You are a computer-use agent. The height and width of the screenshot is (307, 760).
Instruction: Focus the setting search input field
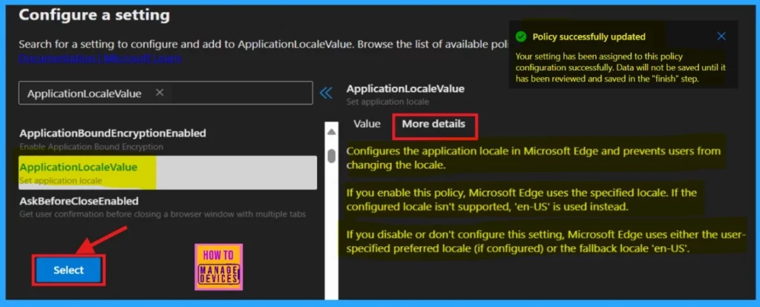click(166, 93)
